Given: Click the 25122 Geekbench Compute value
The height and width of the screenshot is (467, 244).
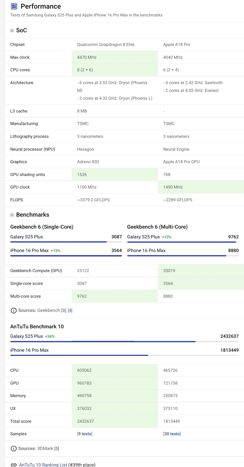Looking at the screenshot, I should click(83, 271).
